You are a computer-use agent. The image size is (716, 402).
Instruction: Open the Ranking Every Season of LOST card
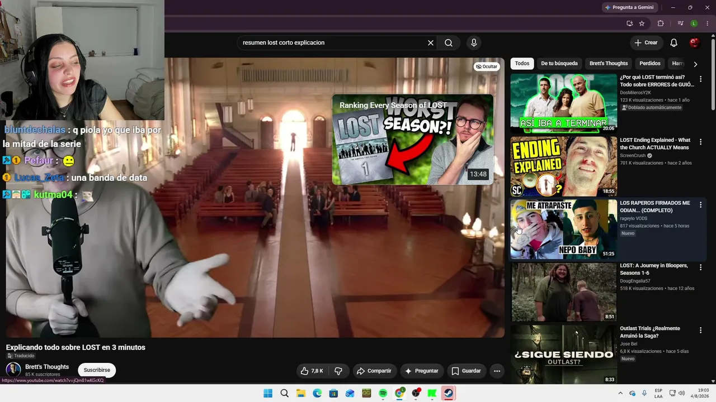(x=413, y=139)
